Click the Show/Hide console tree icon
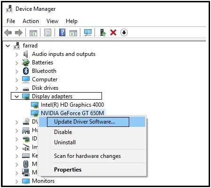Image resolution: width=211 pixels, height=188 pixels. pyautogui.click(x=33, y=33)
